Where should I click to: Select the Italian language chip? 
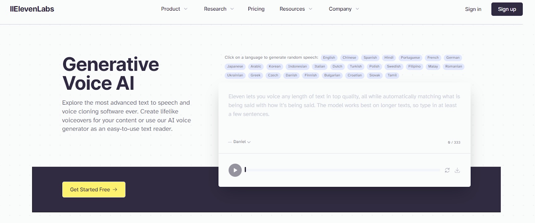tap(320, 66)
